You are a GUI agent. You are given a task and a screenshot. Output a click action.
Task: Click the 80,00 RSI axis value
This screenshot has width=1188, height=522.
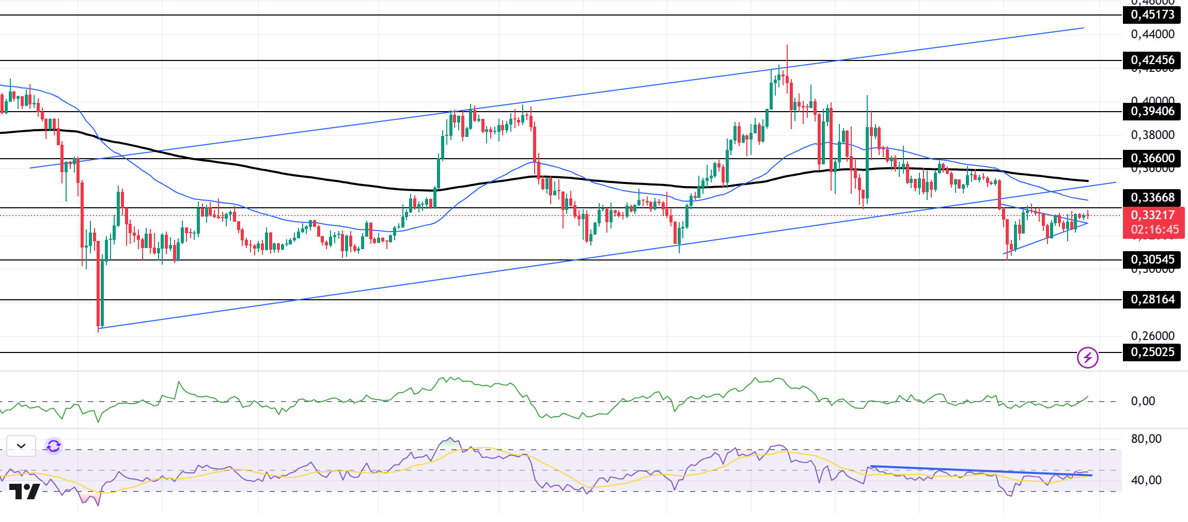click(x=1146, y=439)
